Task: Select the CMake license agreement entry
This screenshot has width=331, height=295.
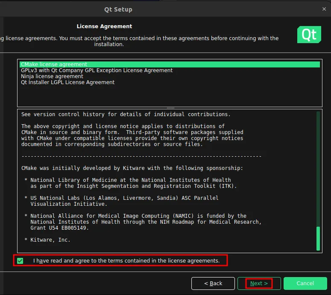Action: coord(170,64)
